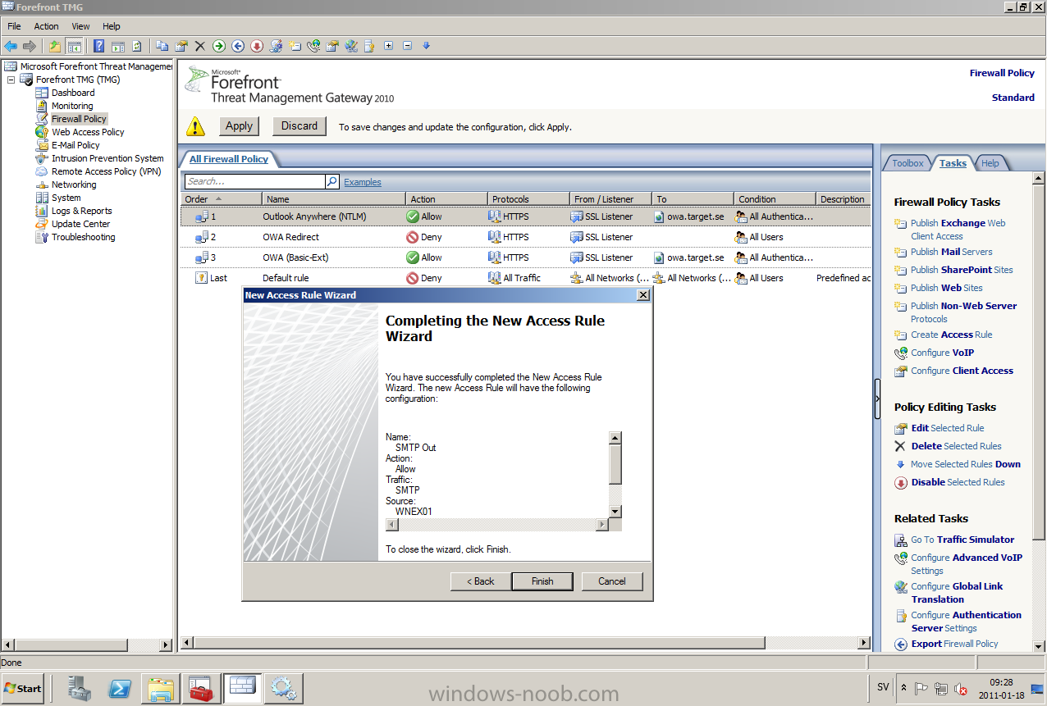Image resolution: width=1047 pixels, height=706 pixels.
Task: Click Export Firewall Policy link
Action: [954, 644]
